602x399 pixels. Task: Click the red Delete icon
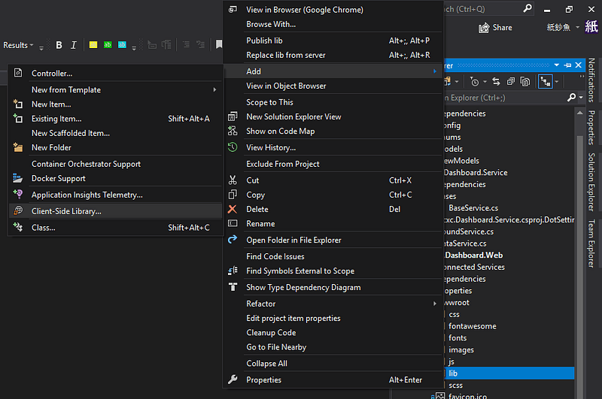pos(233,209)
